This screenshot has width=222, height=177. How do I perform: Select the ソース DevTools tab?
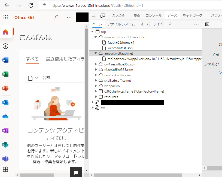coord(172,15)
